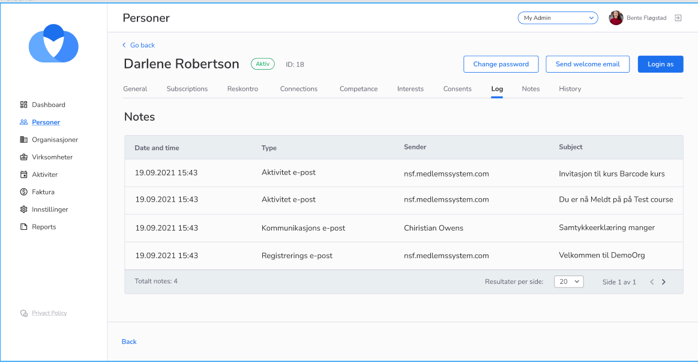The height and width of the screenshot is (362, 698).
Task: Click the Aktiviter calendar icon
Action: pos(23,175)
